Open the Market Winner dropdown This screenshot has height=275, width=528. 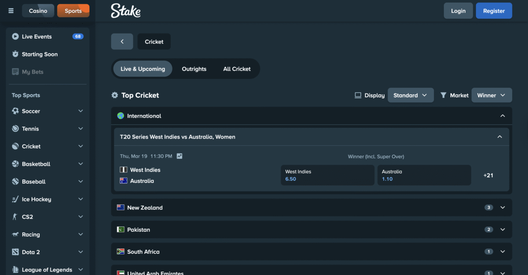coord(491,95)
